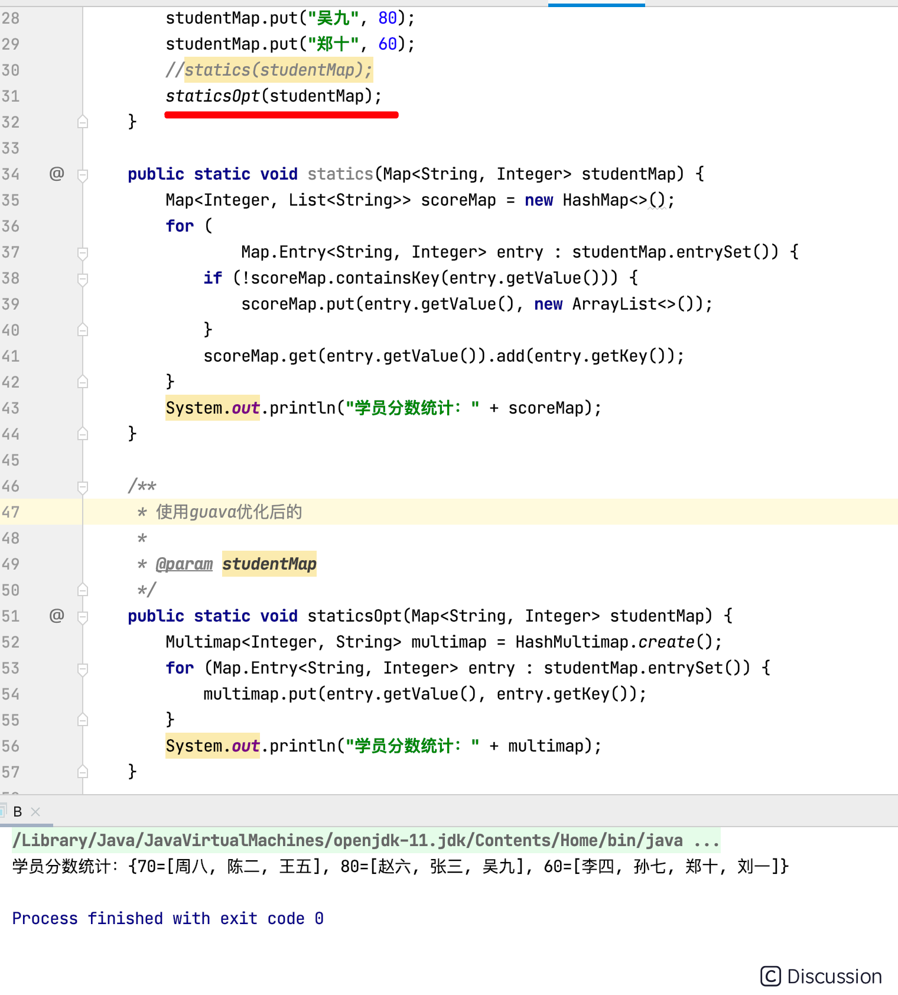This screenshot has height=995, width=898.
Task: Click the 学员分数统计 console output line
Action: pos(401,866)
